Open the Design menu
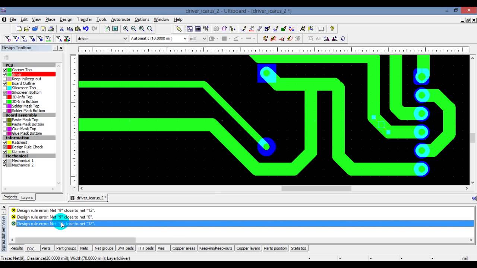Screen dimensions: 477x268 pos(66,19)
